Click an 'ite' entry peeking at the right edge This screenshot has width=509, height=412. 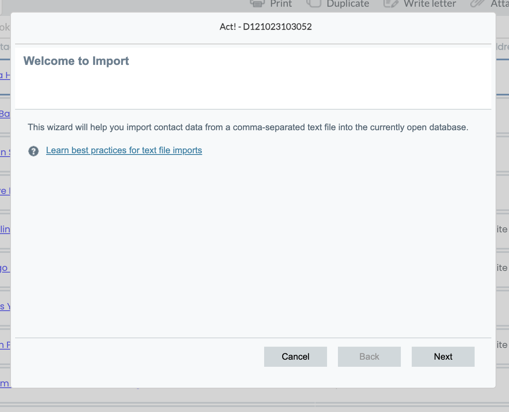[502, 229]
